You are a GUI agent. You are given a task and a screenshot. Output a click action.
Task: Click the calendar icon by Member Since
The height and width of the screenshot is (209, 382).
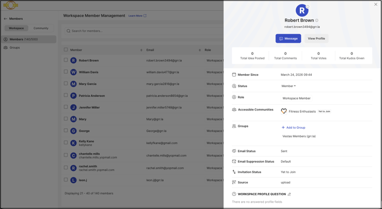pos(234,75)
